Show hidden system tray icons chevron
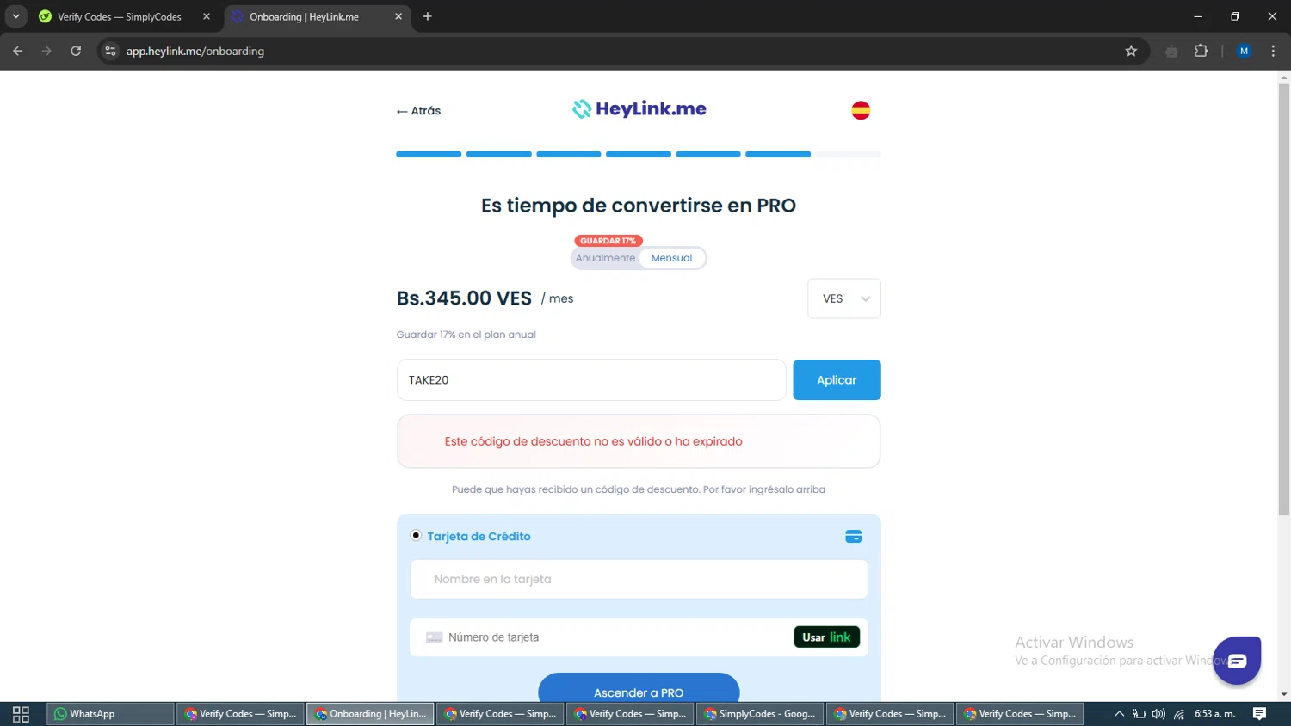The width and height of the screenshot is (1291, 726). tap(1119, 714)
